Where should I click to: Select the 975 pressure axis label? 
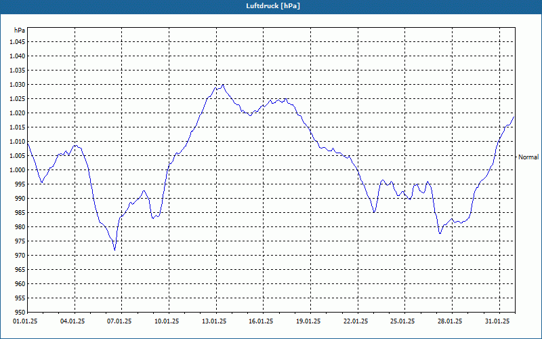(x=20, y=241)
